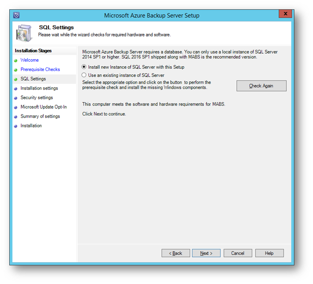Click purple bullet beside Installation settings
This screenshot has height=284, width=313.
(x=16, y=89)
